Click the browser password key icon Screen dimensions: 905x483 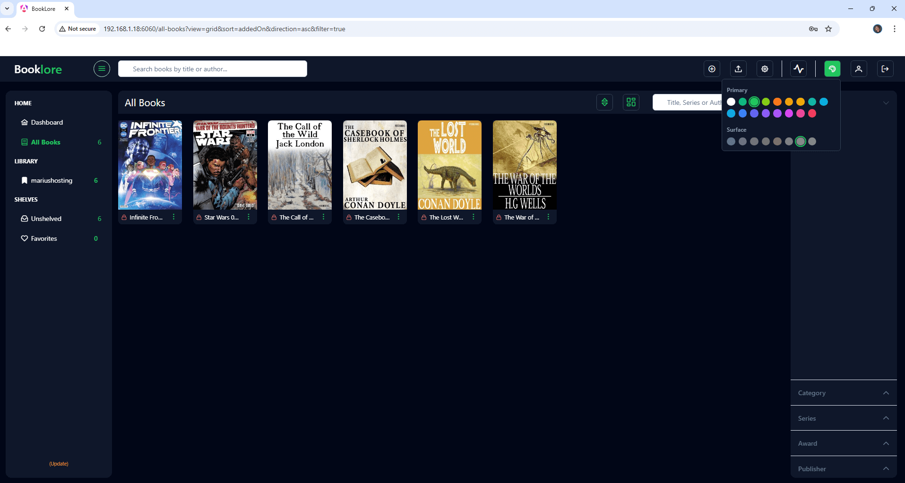click(813, 29)
